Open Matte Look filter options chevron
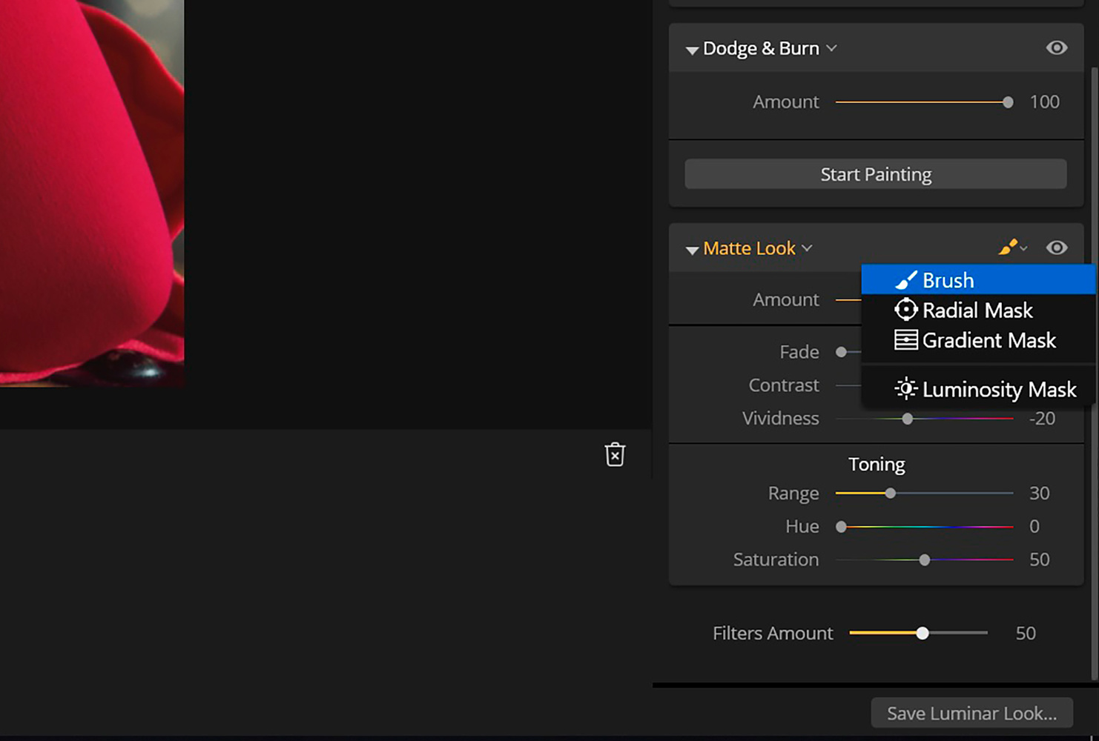This screenshot has height=741, width=1099. pyautogui.click(x=808, y=248)
